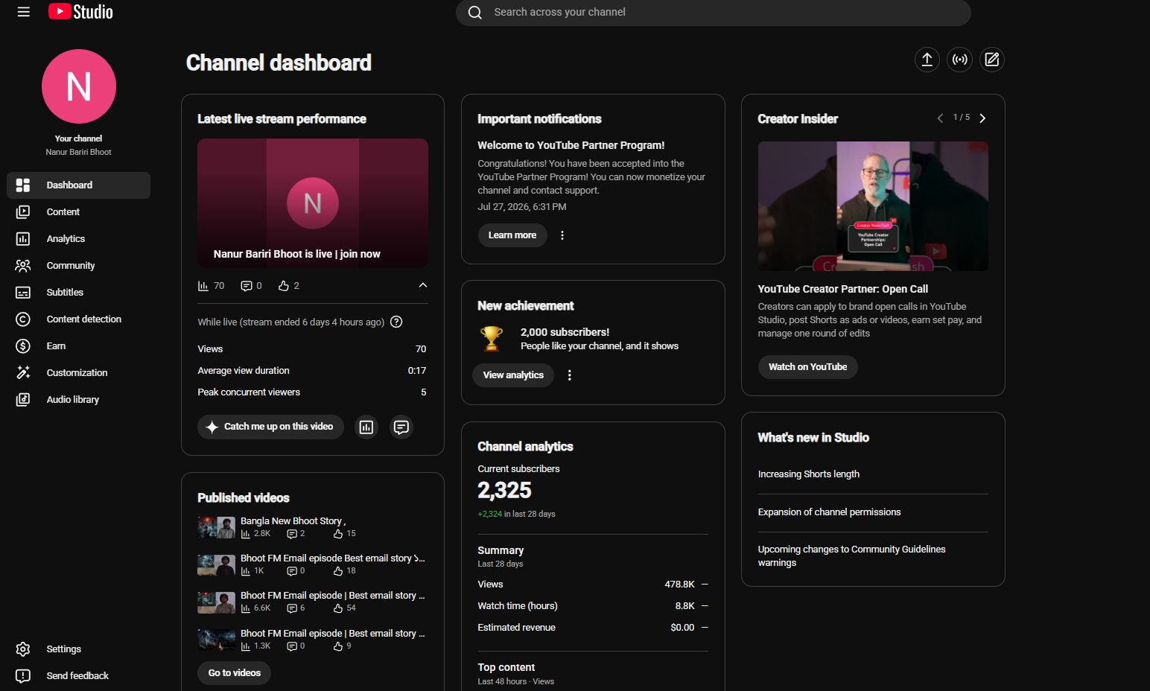Open video thumbnail with 6.6K views
The image size is (1150, 691).
[217, 602]
